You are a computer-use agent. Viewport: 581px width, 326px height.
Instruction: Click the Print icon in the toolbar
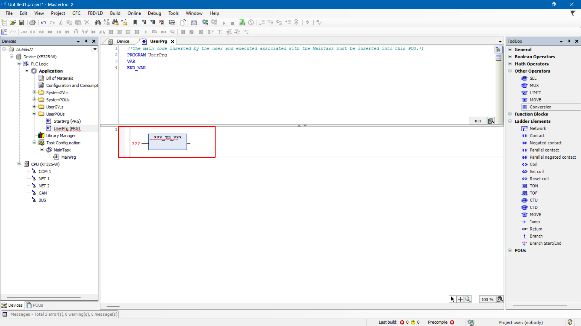tap(32, 22)
